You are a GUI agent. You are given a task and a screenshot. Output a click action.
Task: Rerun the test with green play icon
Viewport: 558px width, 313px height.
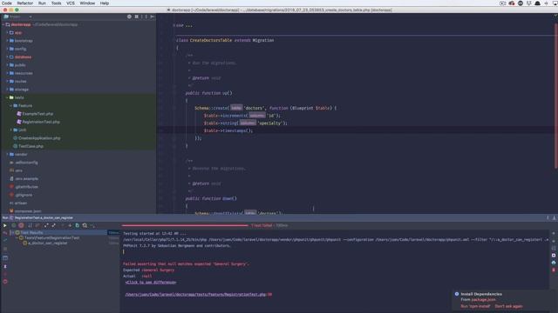[5, 225]
